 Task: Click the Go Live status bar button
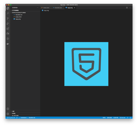pyautogui.click(x=123, y=118)
